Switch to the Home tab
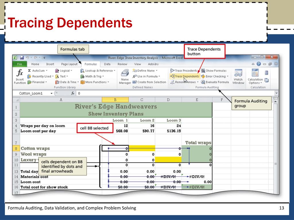The height and width of the screenshot is (220, 294). (x=35, y=64)
